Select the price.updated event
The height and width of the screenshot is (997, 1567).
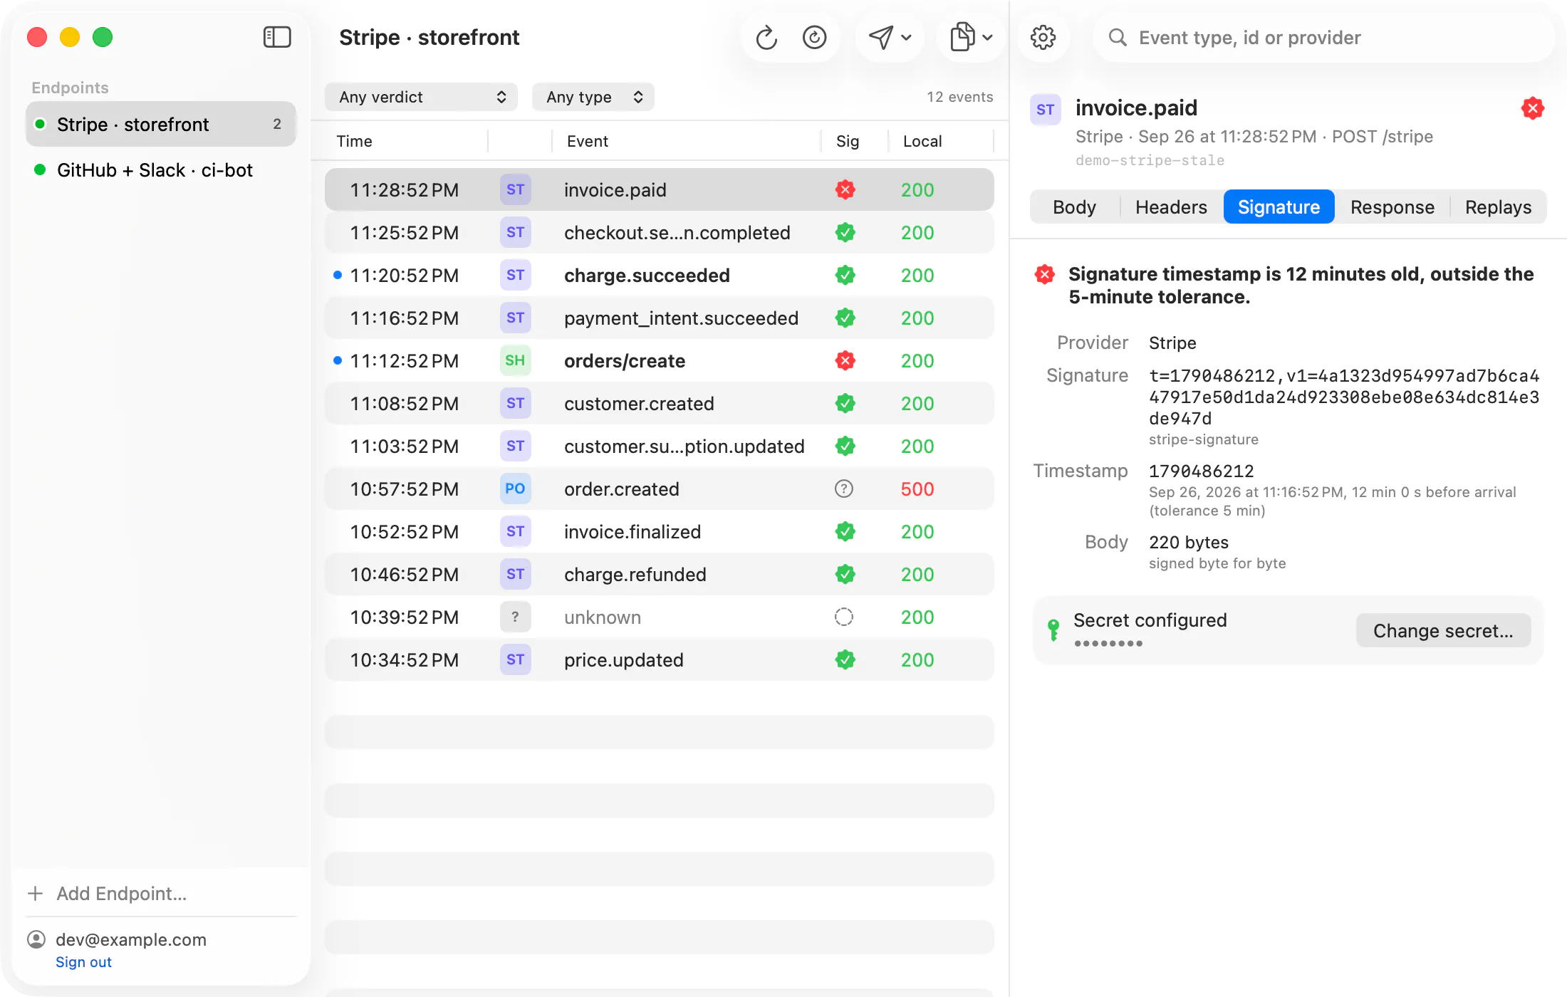click(x=660, y=659)
